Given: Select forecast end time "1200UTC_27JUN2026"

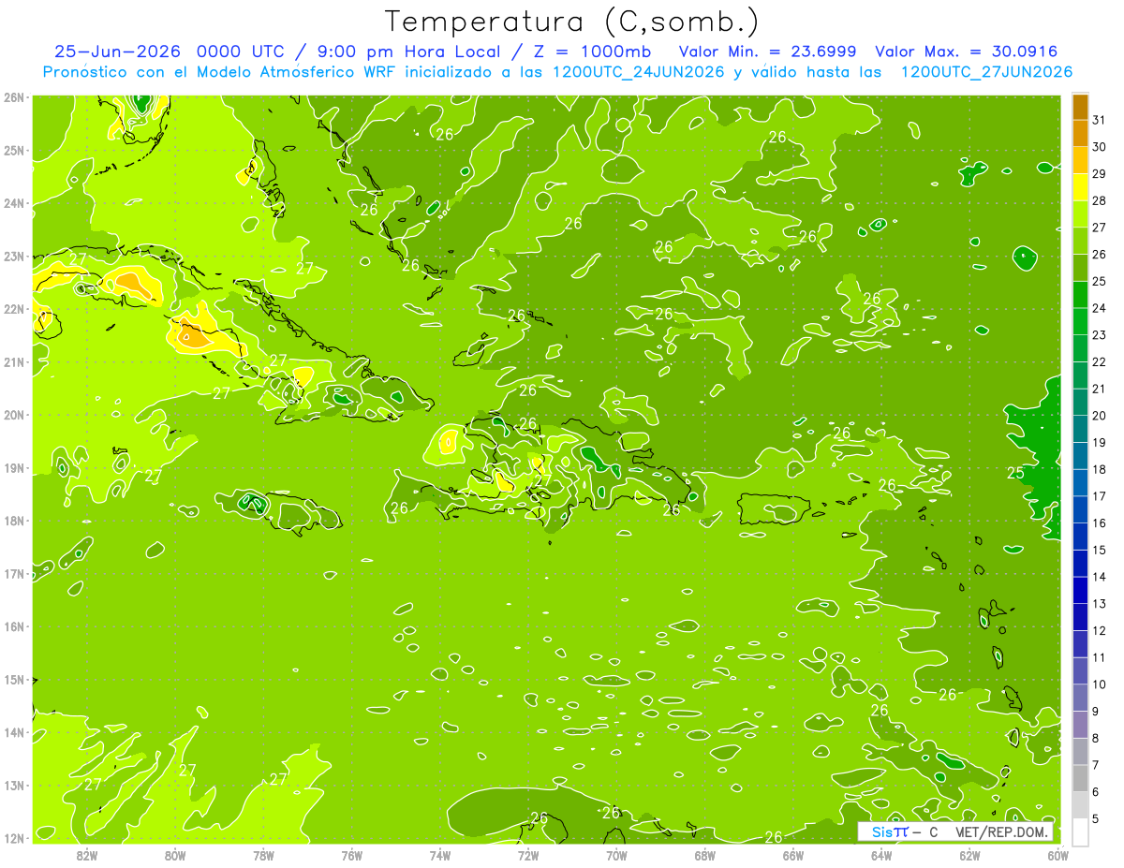Looking at the screenshot, I should click(986, 72).
